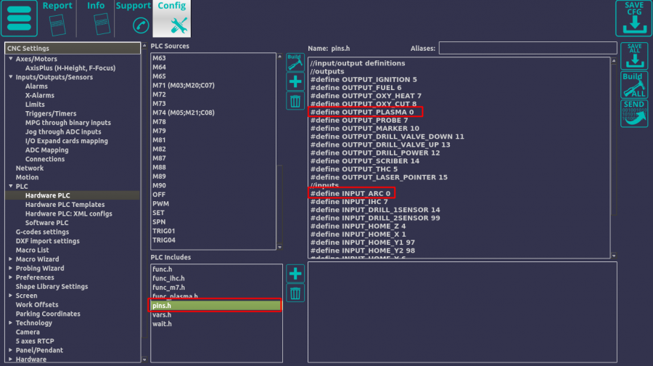Open the Info tab
This screenshot has height=366, width=653.
pyautogui.click(x=96, y=18)
